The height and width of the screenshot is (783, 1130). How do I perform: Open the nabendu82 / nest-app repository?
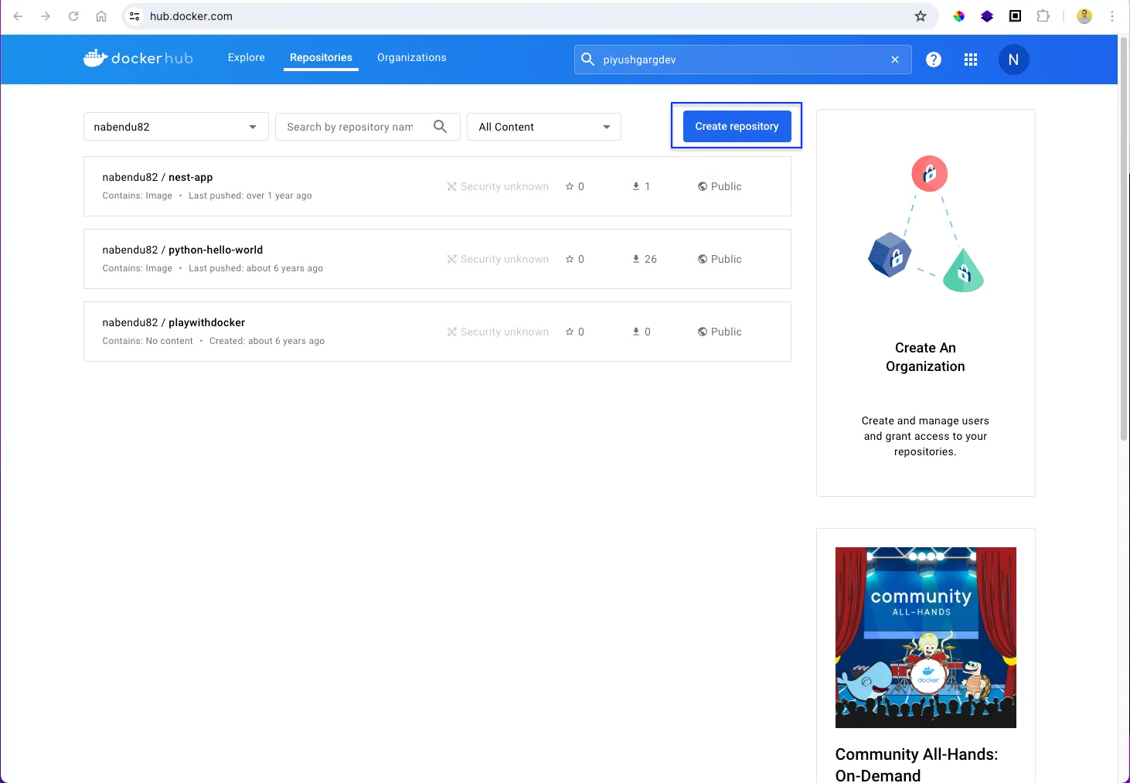point(158,177)
